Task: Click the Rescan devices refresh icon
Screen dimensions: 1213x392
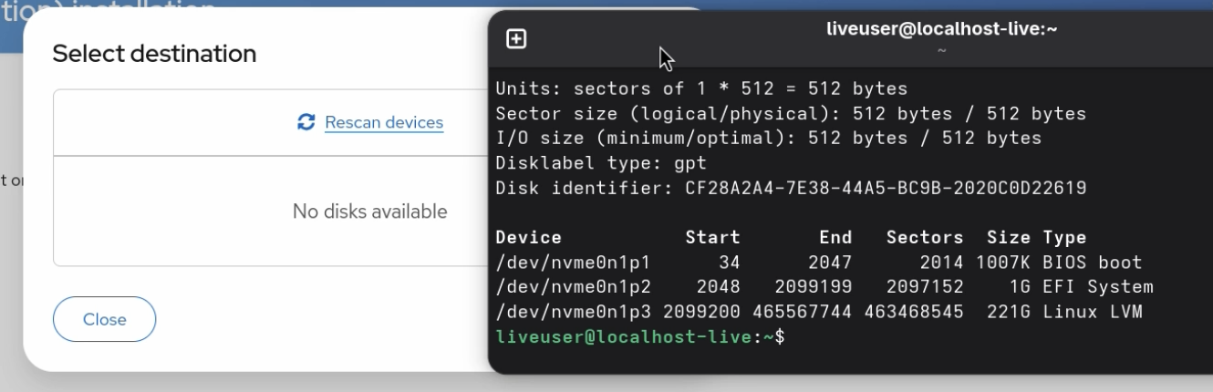Action: 306,122
